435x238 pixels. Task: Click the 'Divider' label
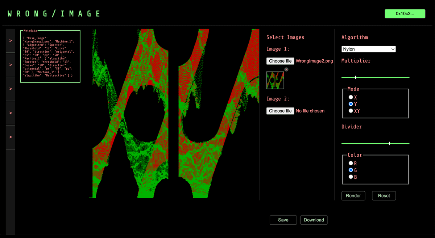click(x=352, y=127)
